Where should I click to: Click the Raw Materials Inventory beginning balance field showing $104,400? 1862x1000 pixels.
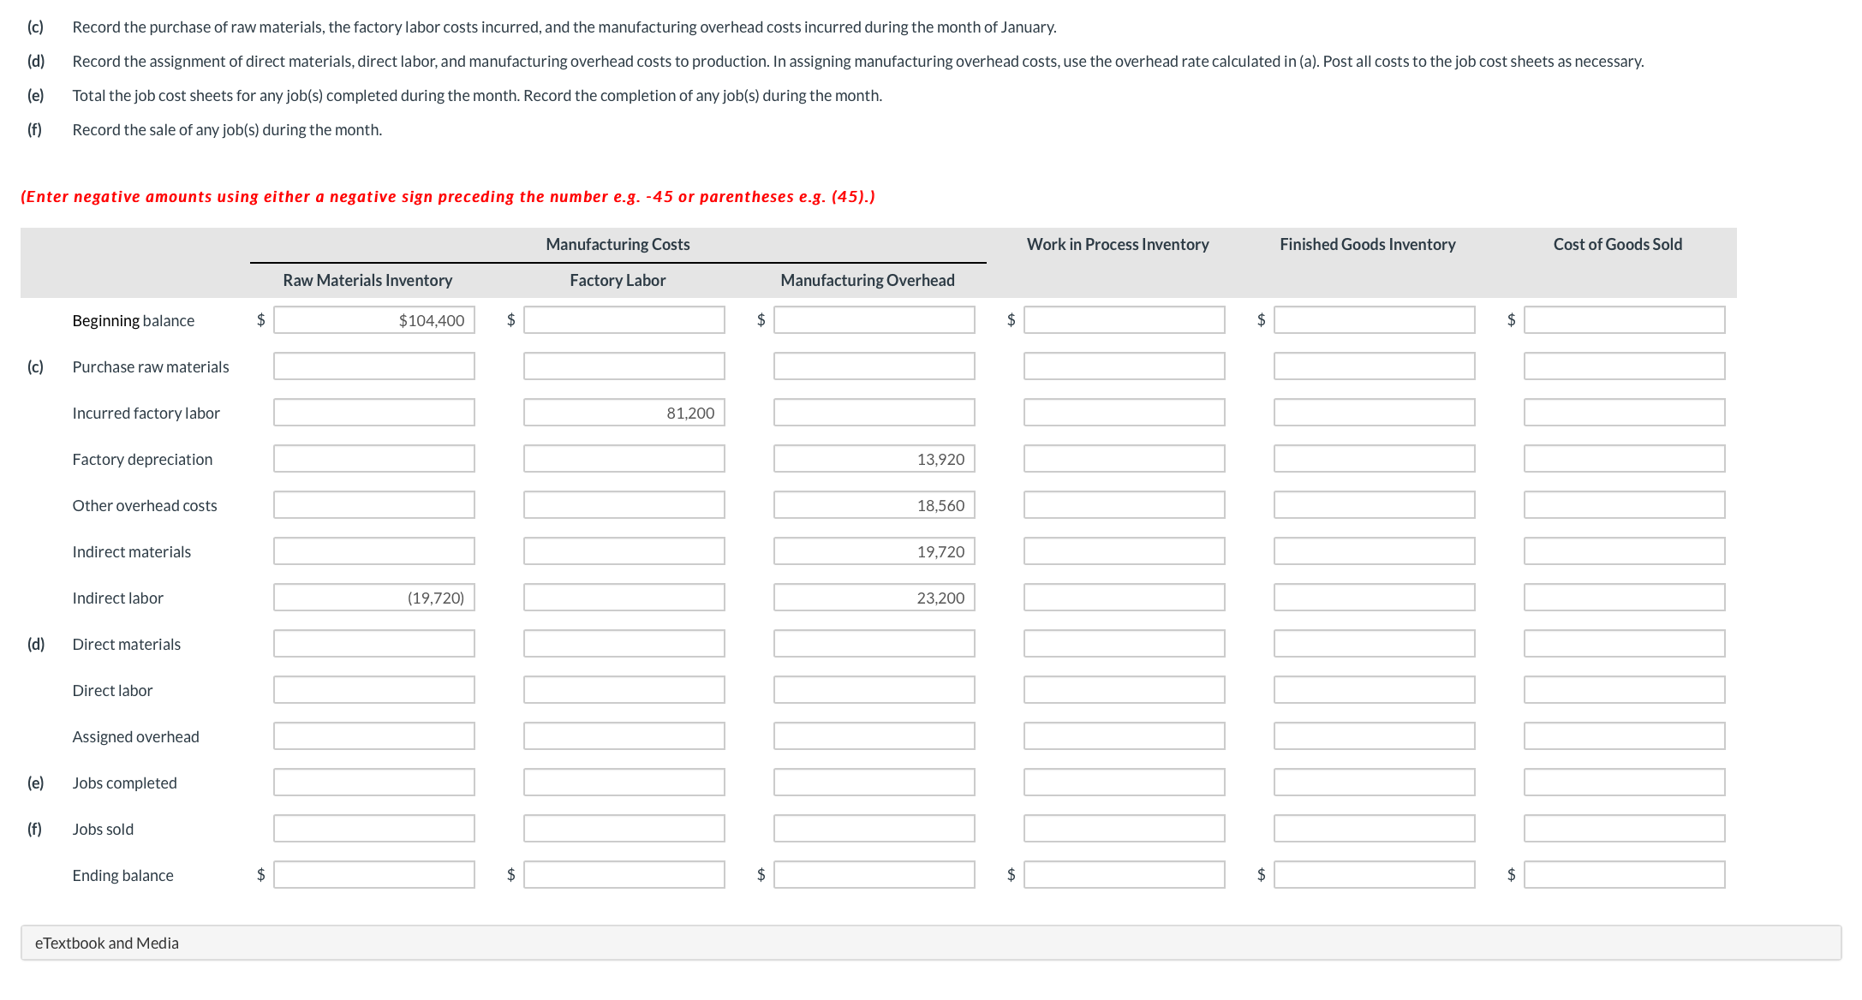pos(374,320)
